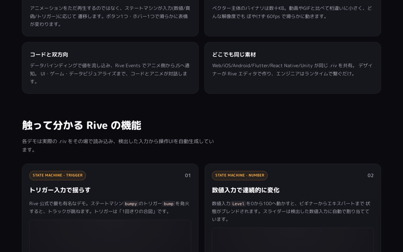The height and width of the screenshot is (252, 403).
Task: Click the STATE MACHINE · NUMBER badge
Action: tap(239, 175)
